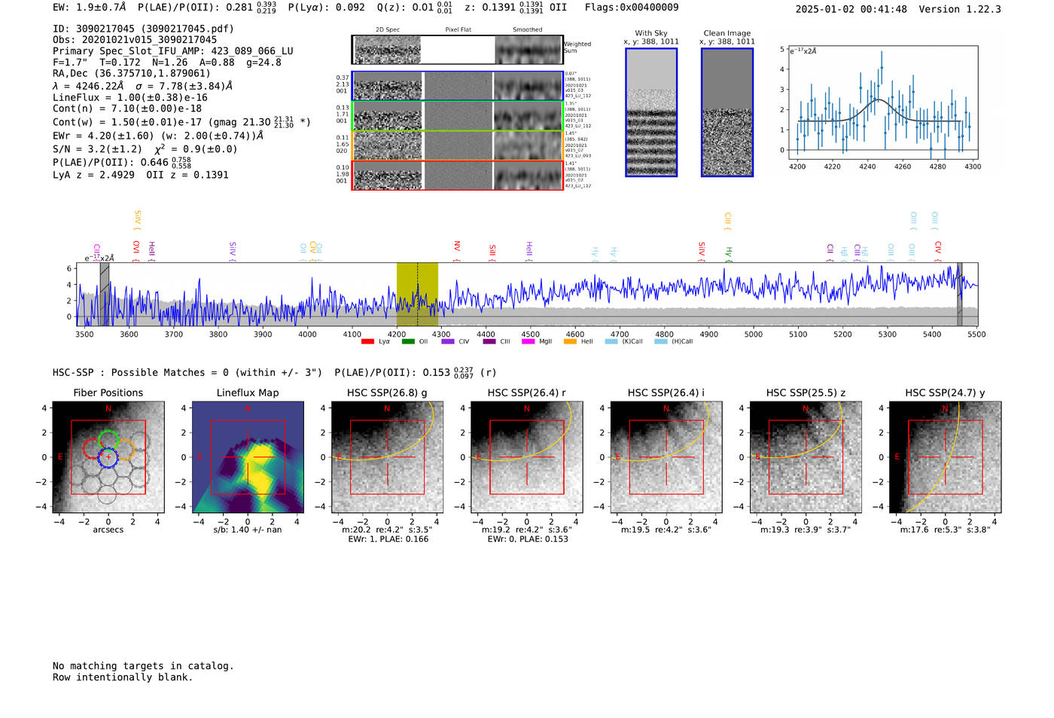This screenshot has height=718, width=1054.
Task: Open the Clean Image thumbnail
Action: 727,112
